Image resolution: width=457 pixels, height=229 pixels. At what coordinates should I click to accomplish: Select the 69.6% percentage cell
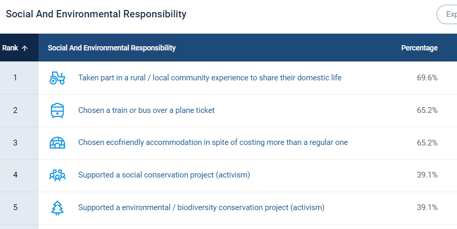pos(427,78)
